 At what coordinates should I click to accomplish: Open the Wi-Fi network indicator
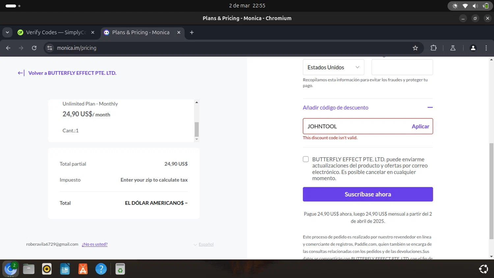point(465,6)
